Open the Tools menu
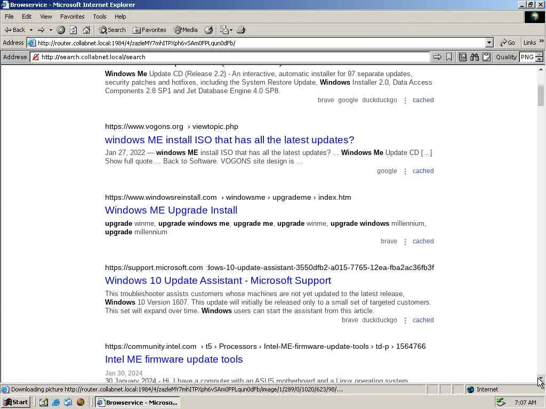The image size is (546, 409). tap(100, 17)
